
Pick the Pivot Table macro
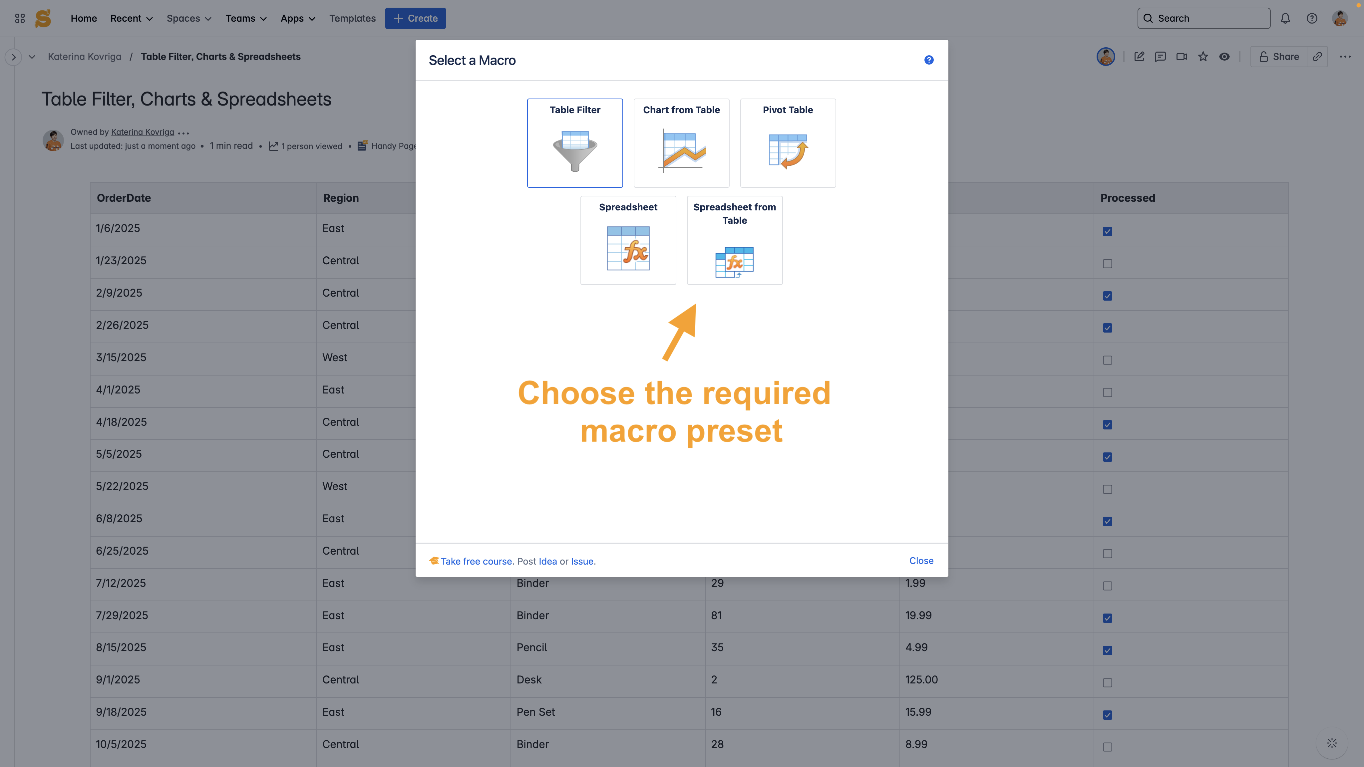[x=787, y=143]
